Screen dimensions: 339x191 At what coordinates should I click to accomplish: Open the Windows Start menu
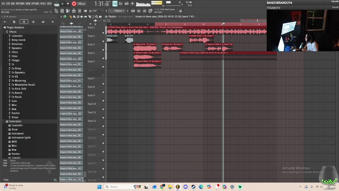(99, 187)
